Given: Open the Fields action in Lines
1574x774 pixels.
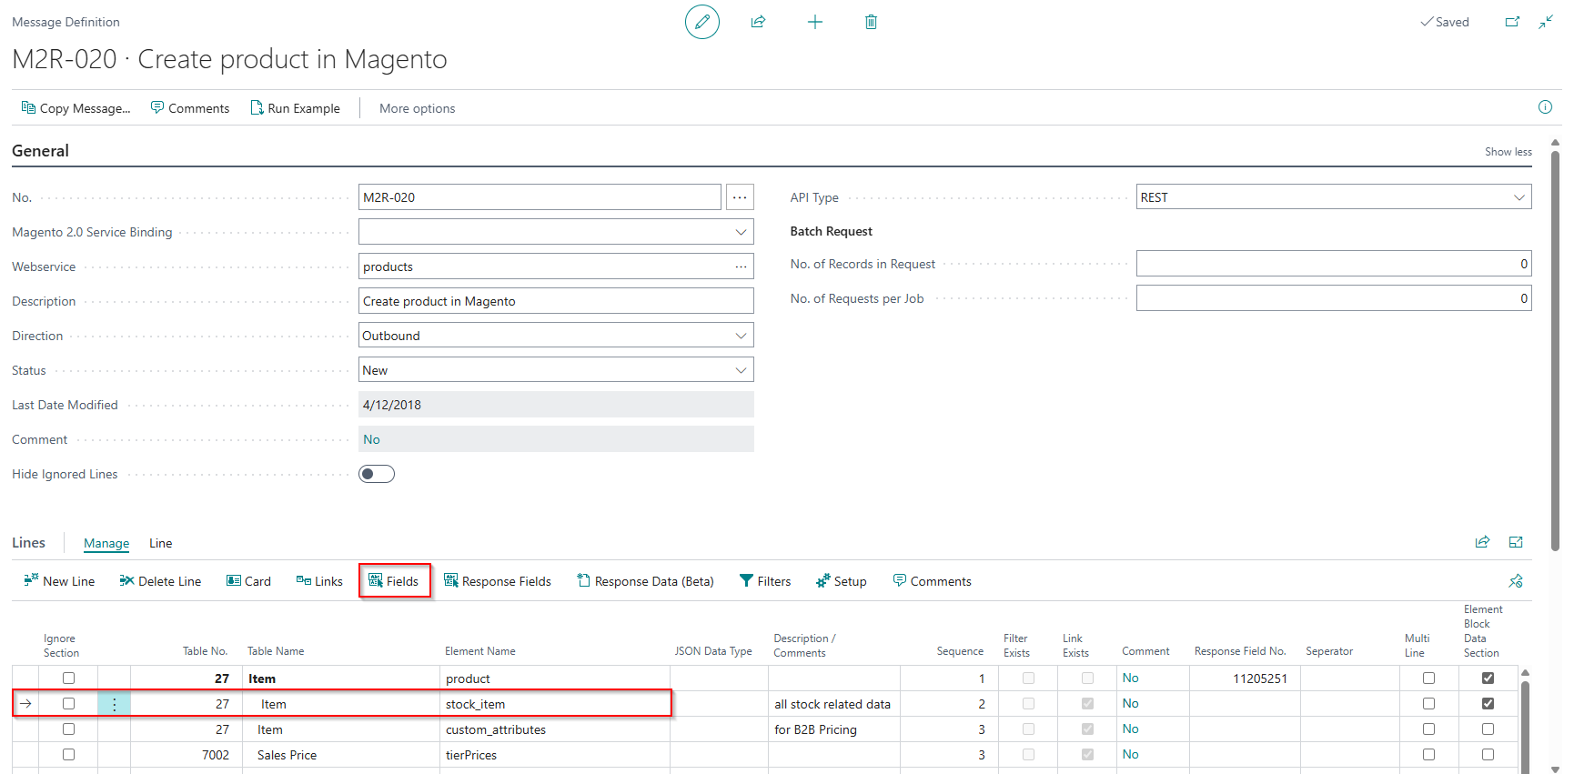Looking at the screenshot, I should pyautogui.click(x=394, y=581).
